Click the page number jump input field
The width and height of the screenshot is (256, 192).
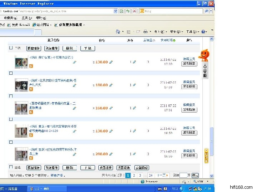184,175
